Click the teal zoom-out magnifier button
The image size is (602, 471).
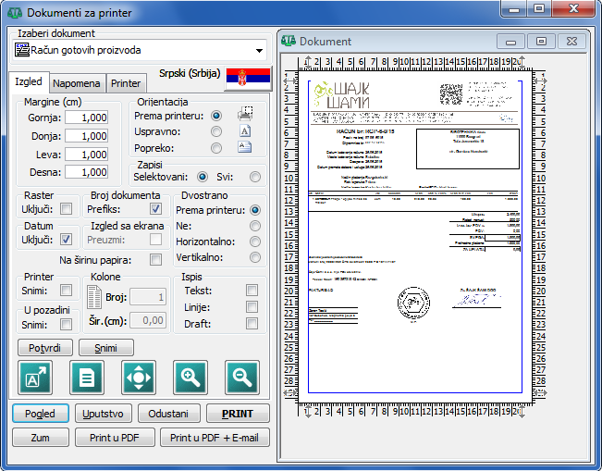tap(242, 378)
